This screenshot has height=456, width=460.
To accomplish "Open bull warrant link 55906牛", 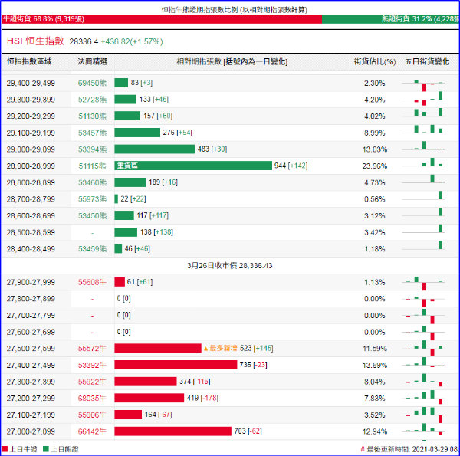I will 92,415.
